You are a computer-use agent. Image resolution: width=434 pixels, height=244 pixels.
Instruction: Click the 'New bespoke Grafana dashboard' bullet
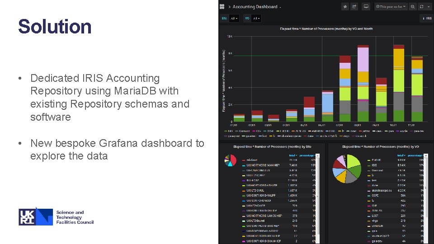click(x=117, y=150)
